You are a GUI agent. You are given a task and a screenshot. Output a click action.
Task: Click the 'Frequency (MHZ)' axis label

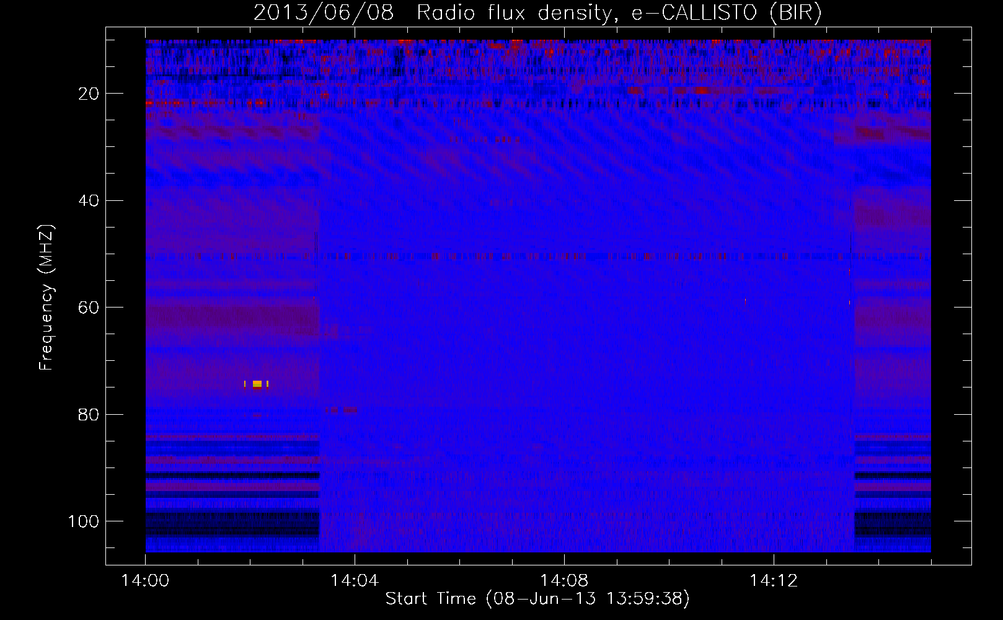(46, 297)
